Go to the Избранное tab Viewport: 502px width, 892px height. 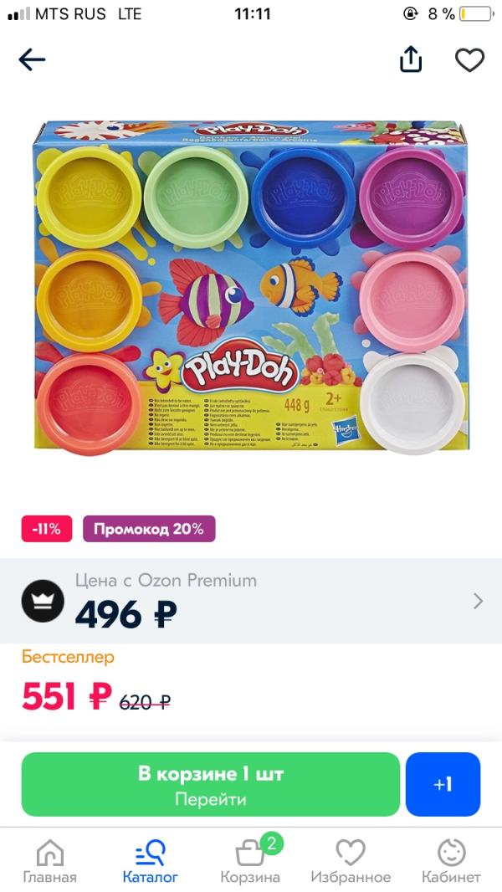pyautogui.click(x=351, y=861)
